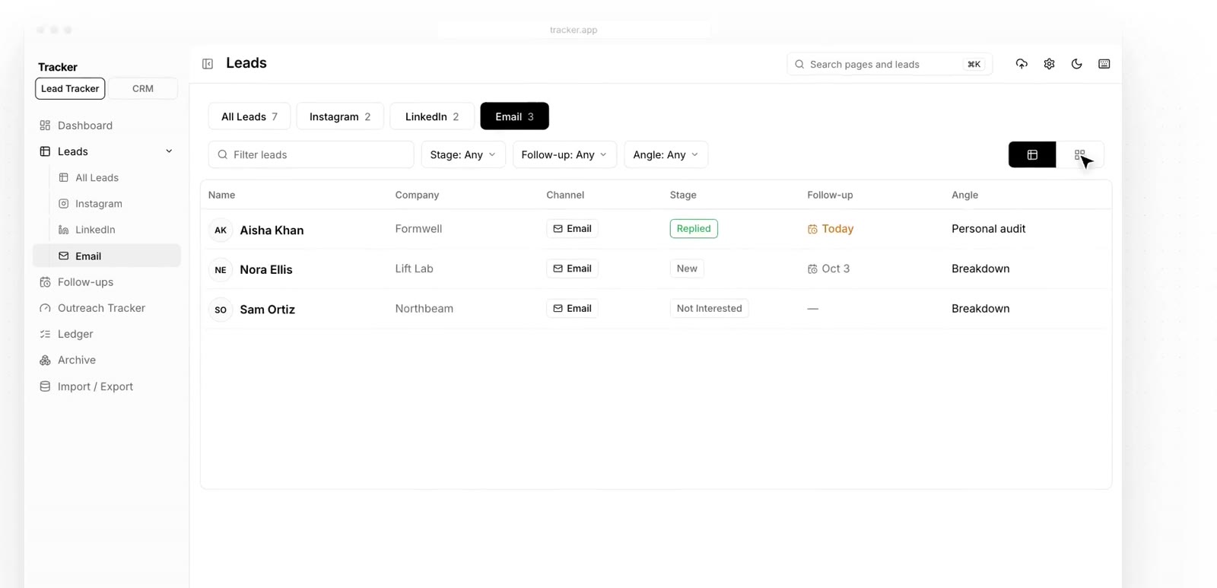Select the LinkedIn 2 tab
The height and width of the screenshot is (588, 1217).
pos(432,116)
